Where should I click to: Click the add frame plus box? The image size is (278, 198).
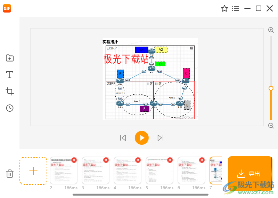[33, 171]
